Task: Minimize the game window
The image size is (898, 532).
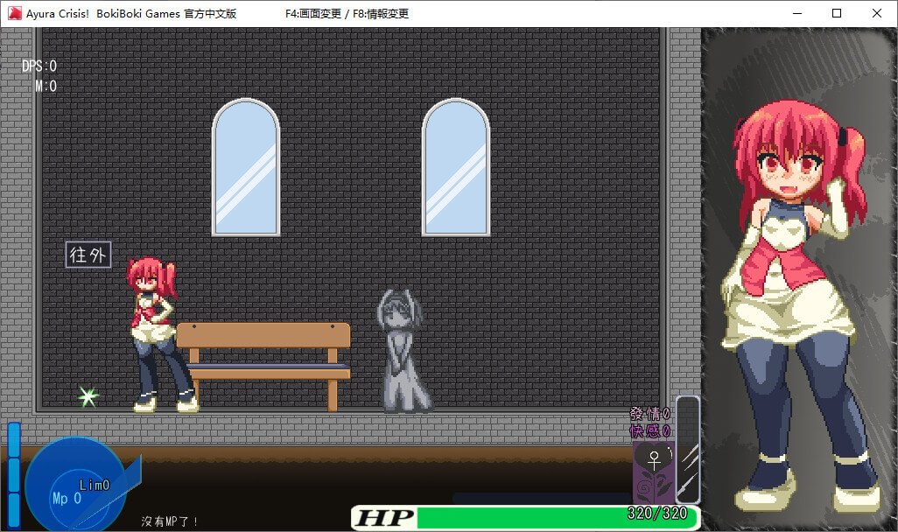Action: point(796,13)
